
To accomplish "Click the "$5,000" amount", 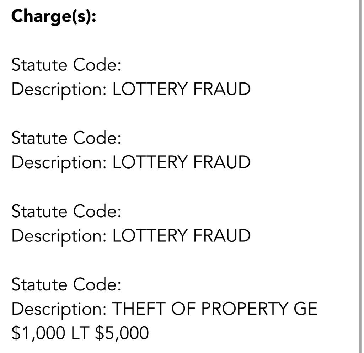I will point(122,333).
